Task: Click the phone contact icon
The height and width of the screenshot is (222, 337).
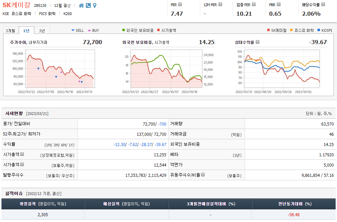Action: point(88,5)
